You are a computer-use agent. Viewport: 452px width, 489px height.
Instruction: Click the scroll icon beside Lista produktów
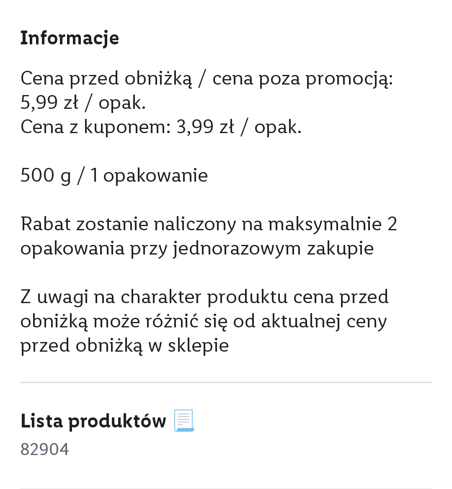(x=184, y=420)
